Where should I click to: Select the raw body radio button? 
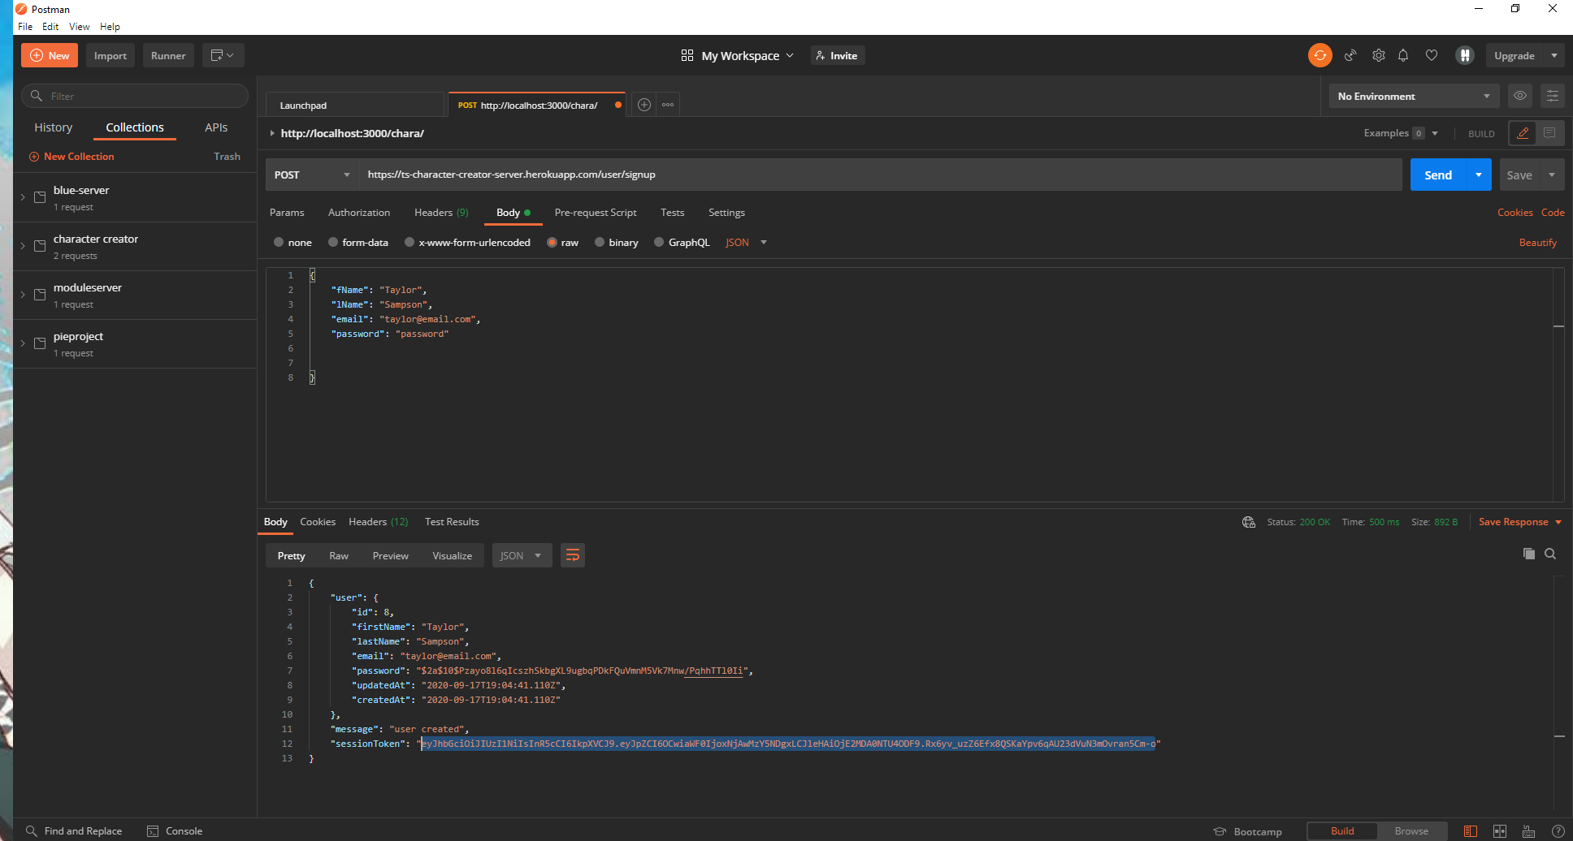pos(552,242)
